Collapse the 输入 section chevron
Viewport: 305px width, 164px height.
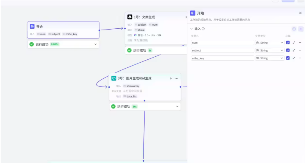tap(192, 29)
